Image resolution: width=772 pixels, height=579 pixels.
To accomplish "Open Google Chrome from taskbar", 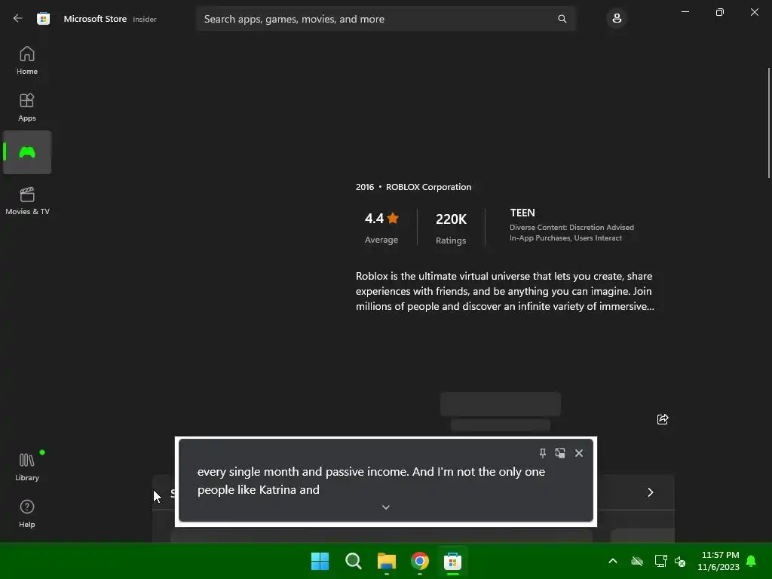I will coord(419,561).
